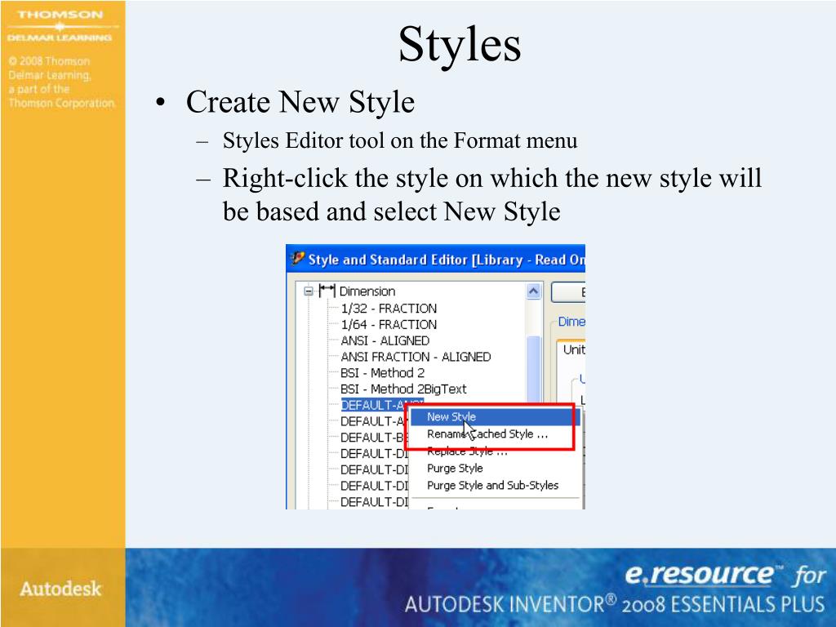Click the Style and Standard Editor title bar
Screen dimensions: 836x627
click(436, 259)
